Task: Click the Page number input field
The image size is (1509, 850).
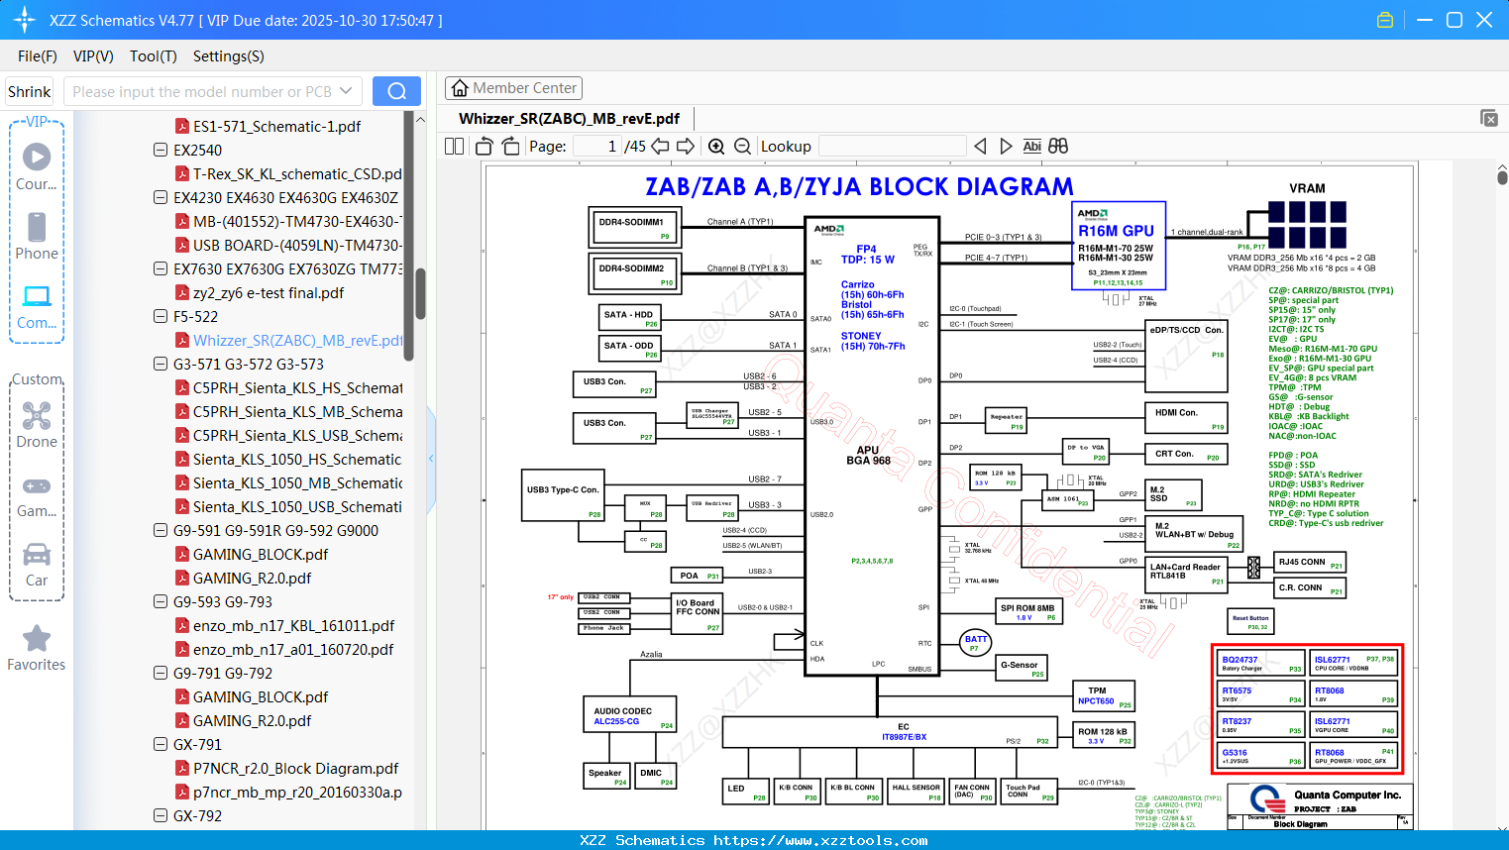Action: coord(597,147)
